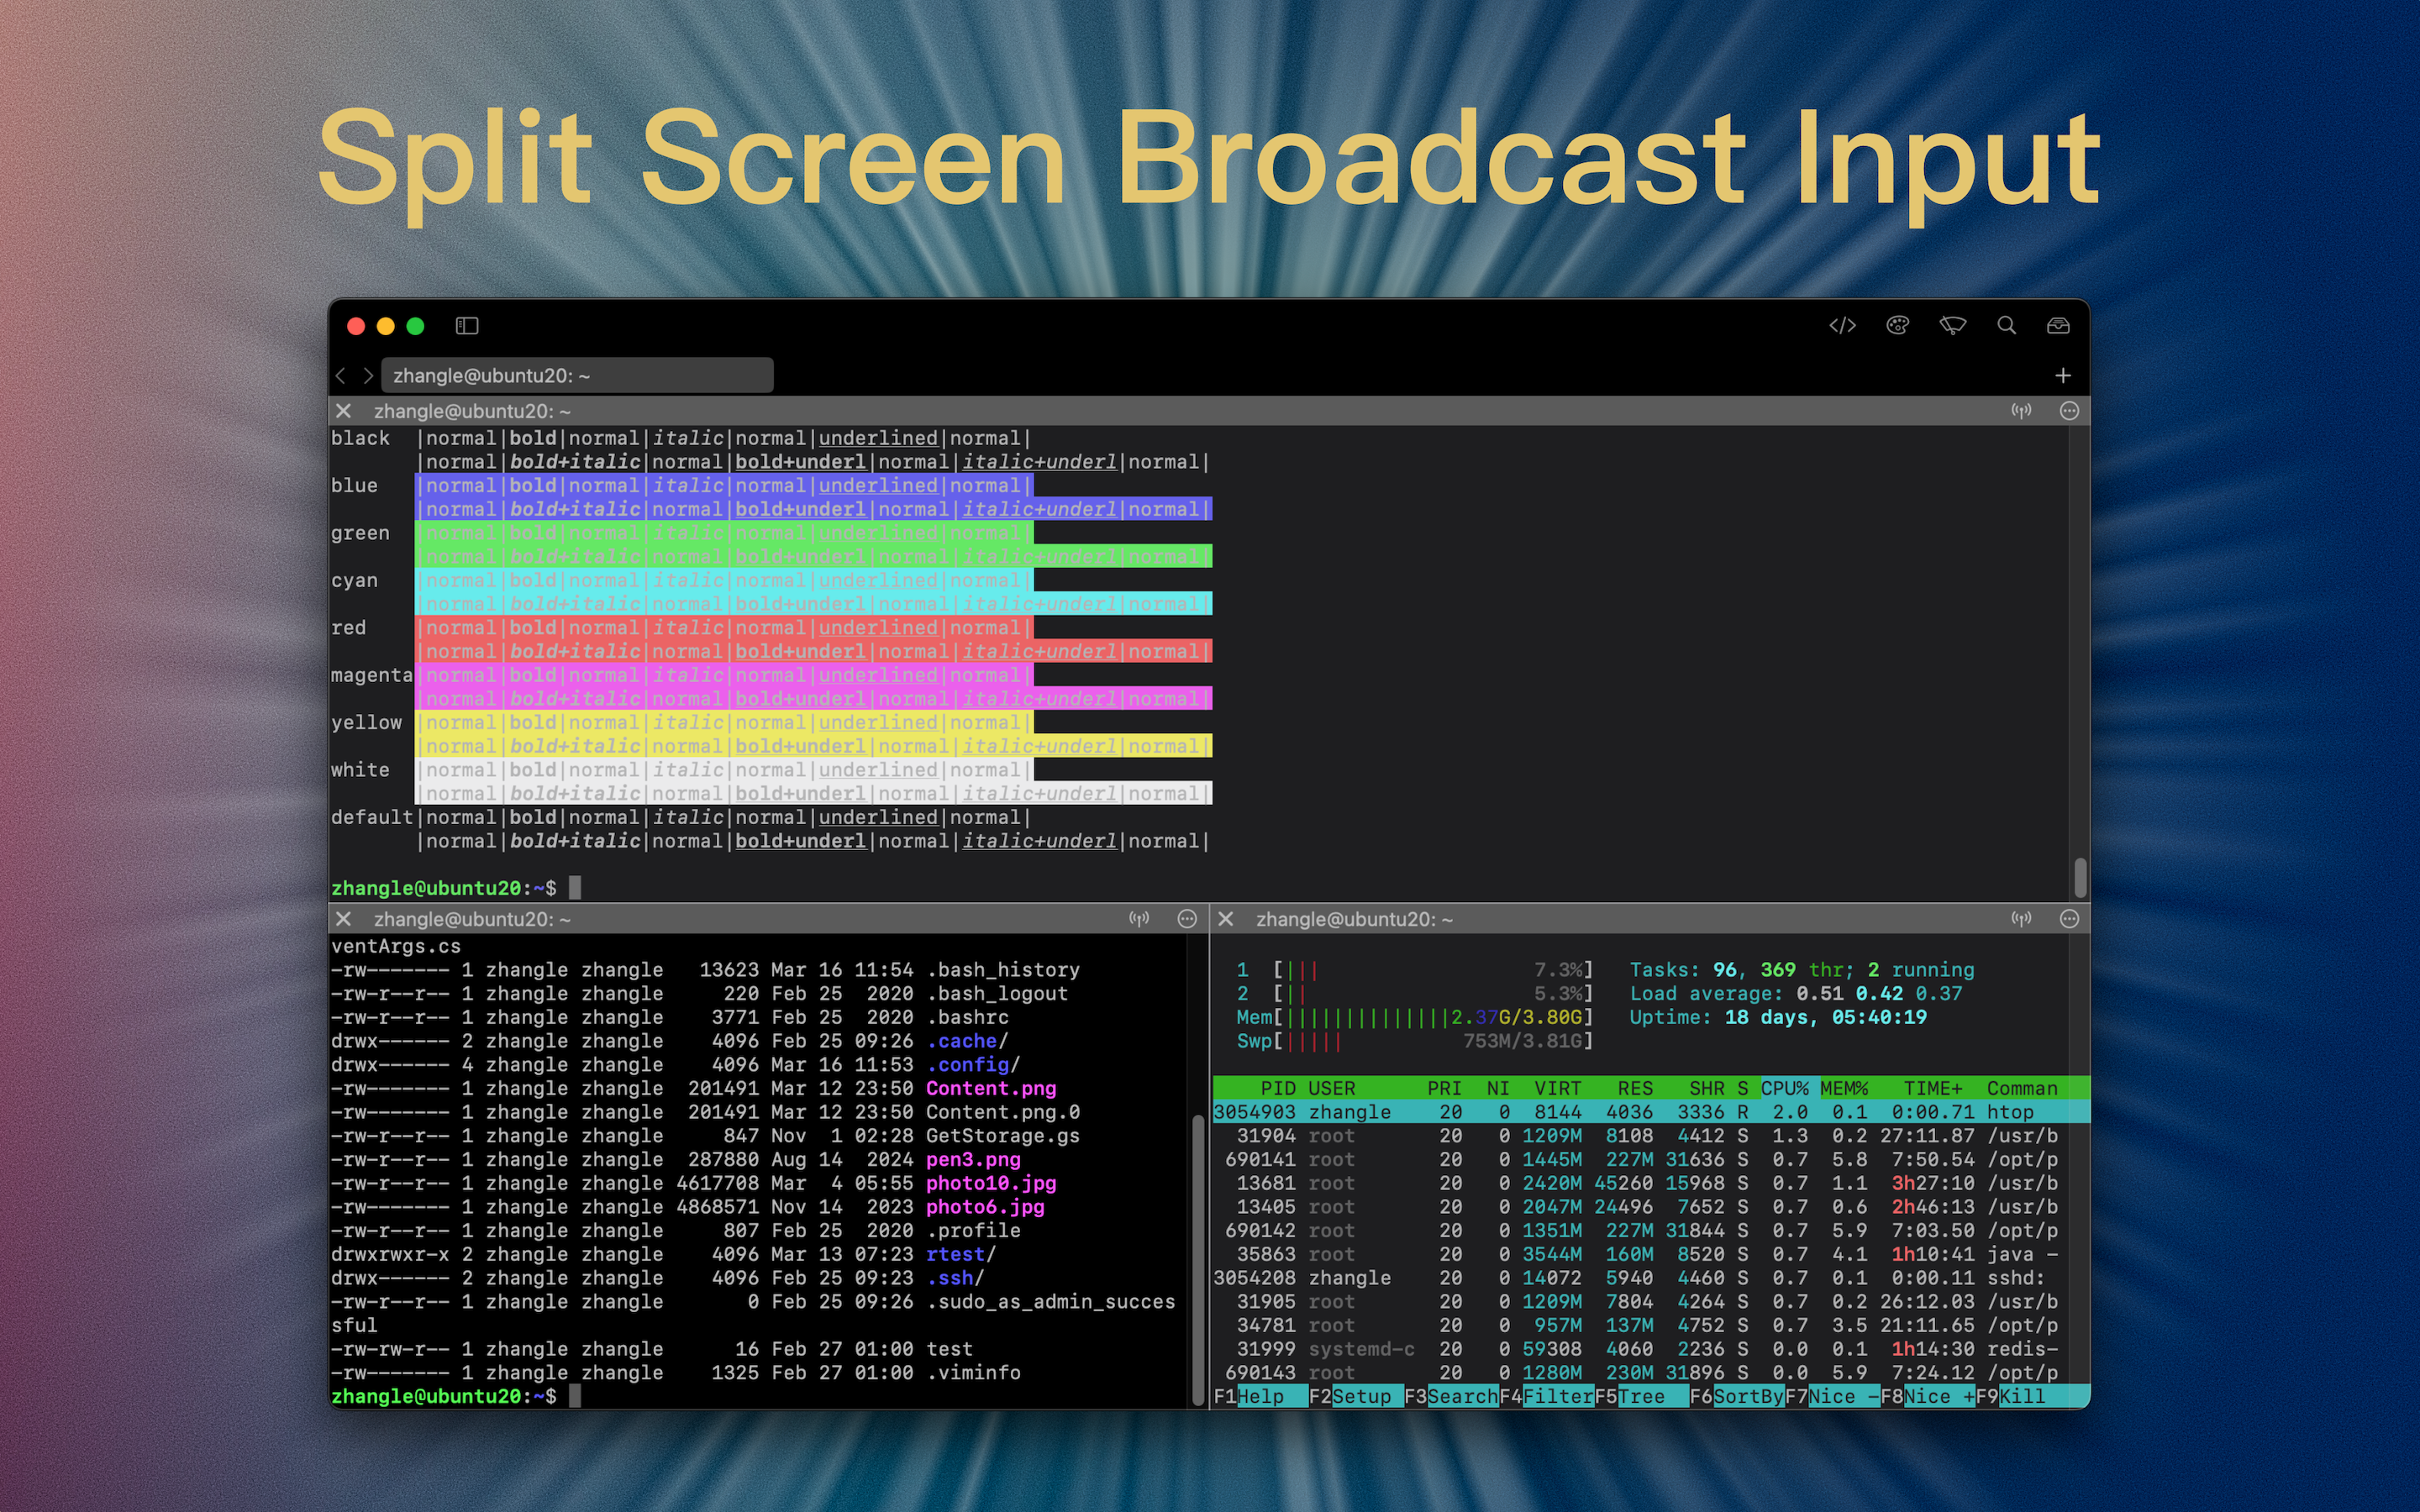Click pen3.png file name in listing
2420x1512 pixels.
973,1159
